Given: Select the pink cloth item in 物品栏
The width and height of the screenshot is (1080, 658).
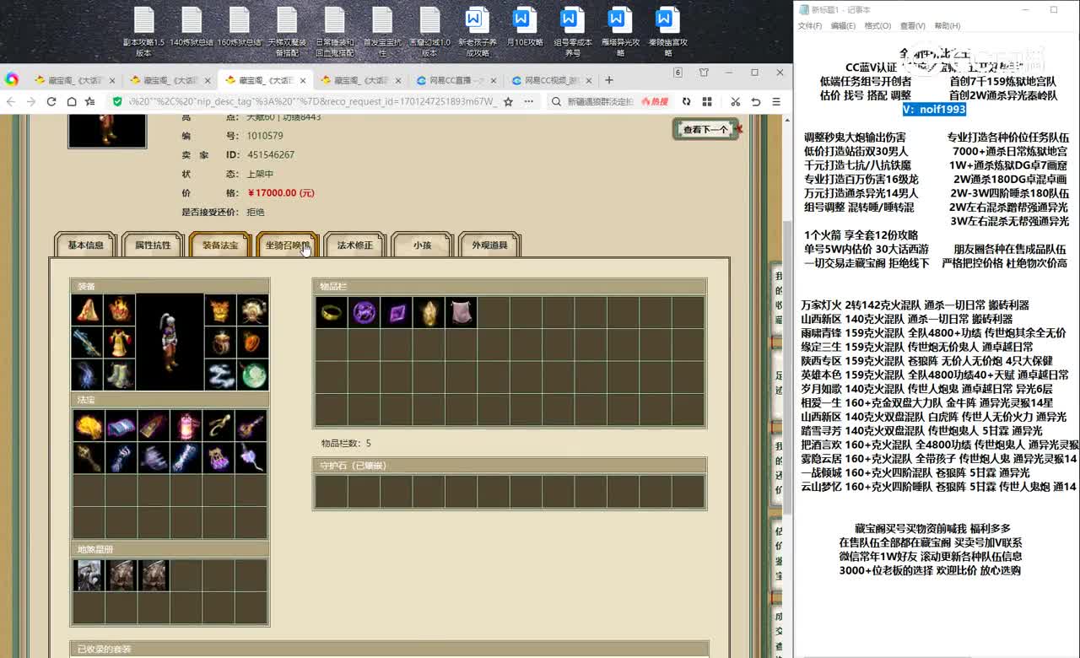Looking at the screenshot, I should pyautogui.click(x=461, y=313).
